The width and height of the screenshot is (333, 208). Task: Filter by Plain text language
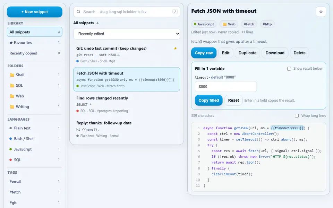coord(35,128)
